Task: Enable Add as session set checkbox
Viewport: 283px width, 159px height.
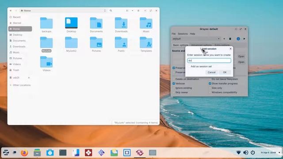Action: [189, 66]
